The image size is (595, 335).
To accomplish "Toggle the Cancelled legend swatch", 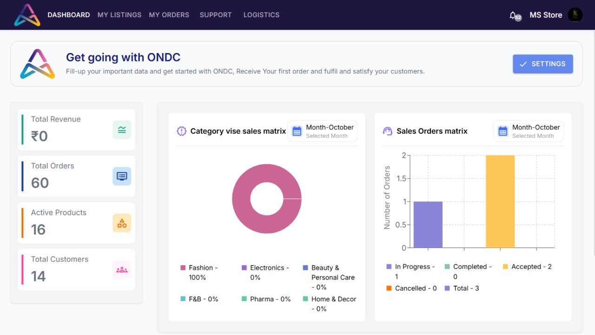I will pos(389,288).
